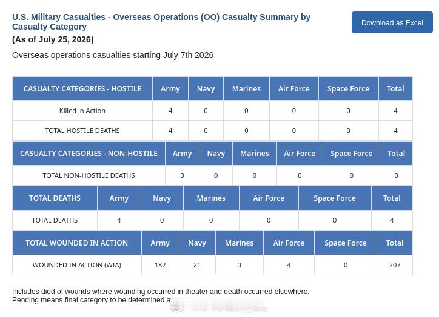Image resolution: width=439 pixels, height=317 pixels.
Task: Click the Space Force header in the Total Deaths table
Action: point(335,198)
